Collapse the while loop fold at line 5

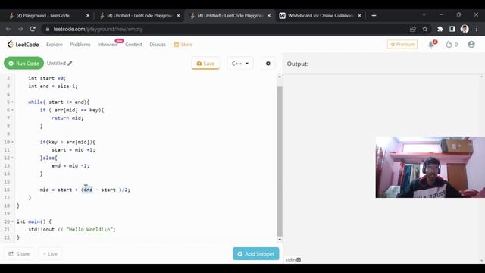point(12,102)
